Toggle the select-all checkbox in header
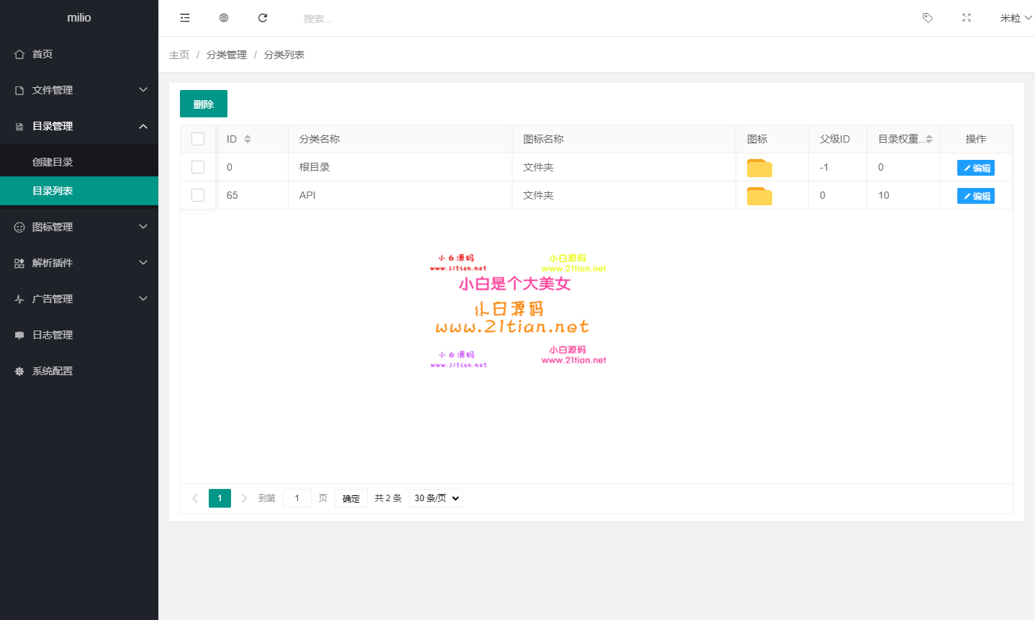This screenshot has width=1035, height=620. (198, 139)
